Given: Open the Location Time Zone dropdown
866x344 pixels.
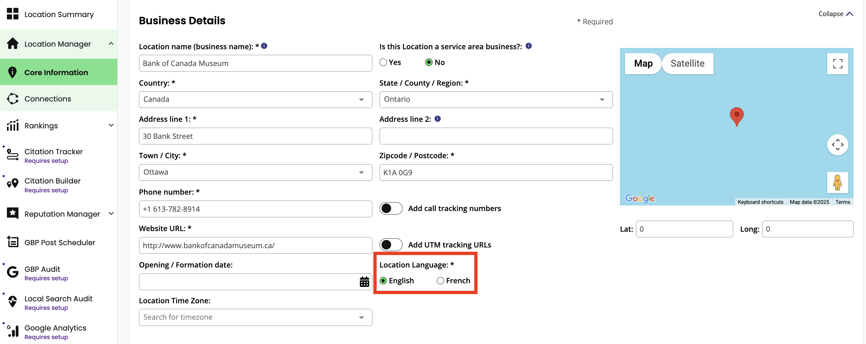Looking at the screenshot, I should pos(255,317).
